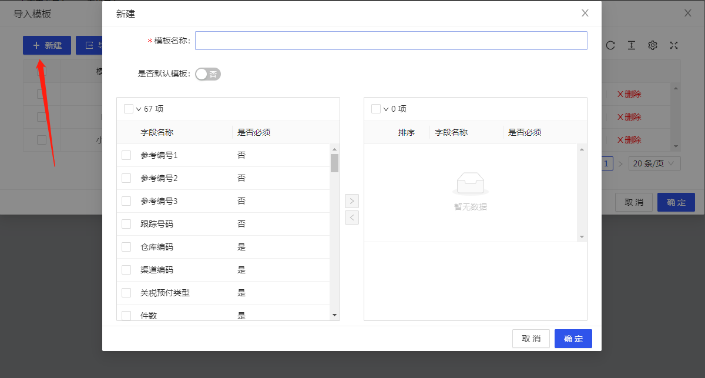Tick the checkbox for 参考编号3
705x378 pixels.
click(126, 201)
